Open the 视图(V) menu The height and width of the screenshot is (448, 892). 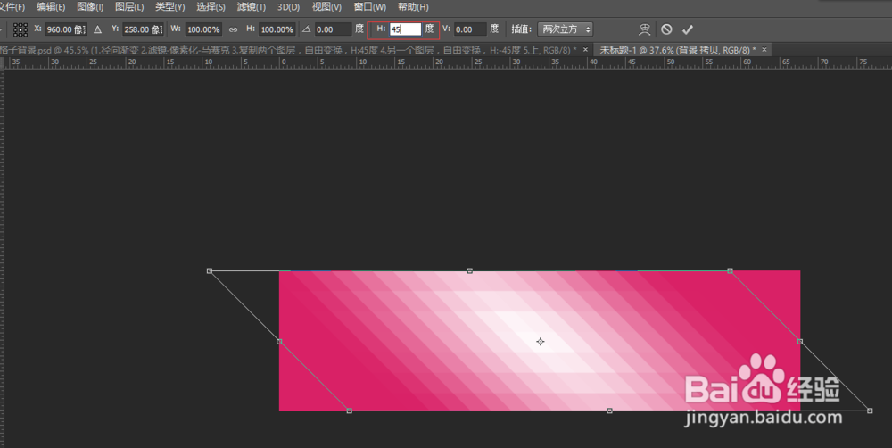pyautogui.click(x=326, y=7)
